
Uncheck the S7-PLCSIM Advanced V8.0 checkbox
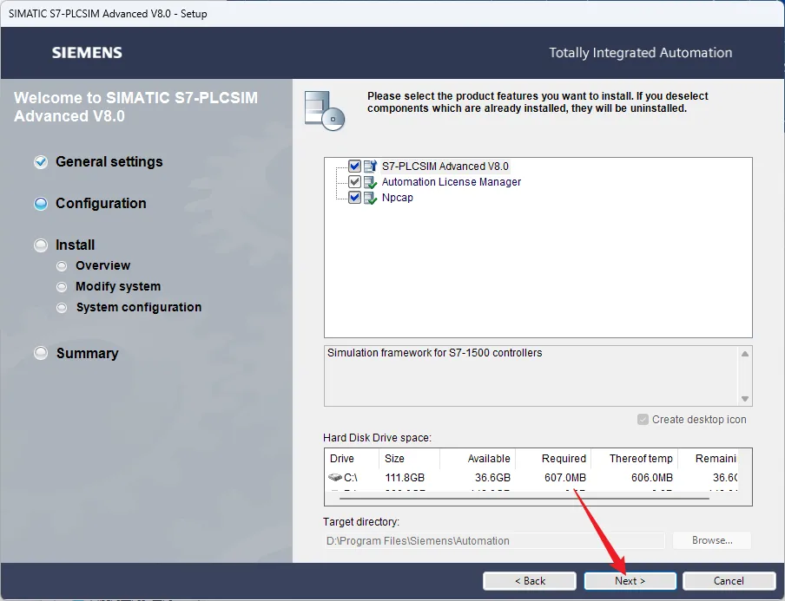pos(354,166)
